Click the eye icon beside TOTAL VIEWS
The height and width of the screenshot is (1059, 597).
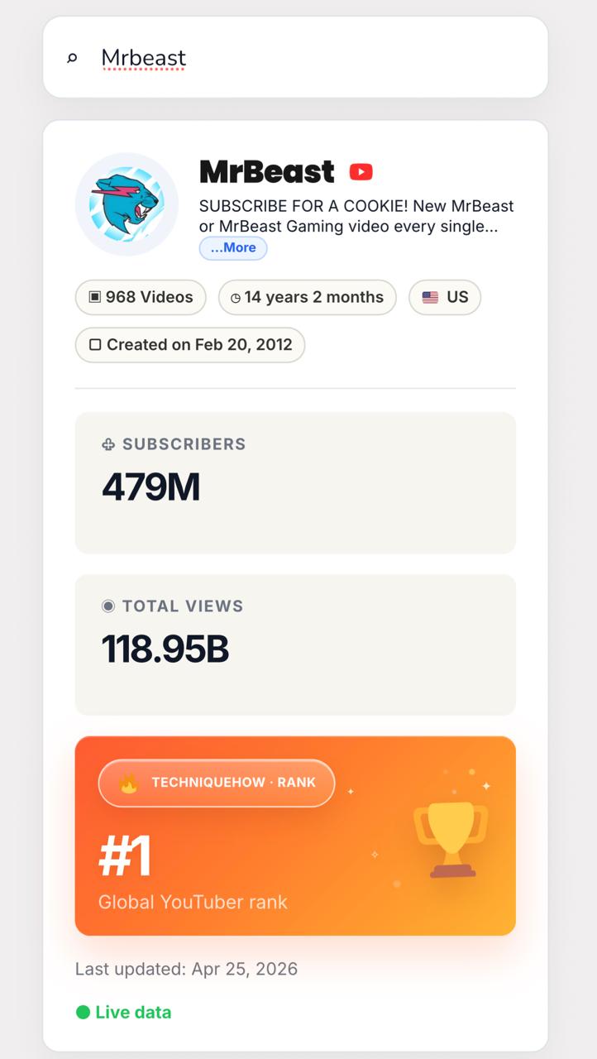coord(108,606)
